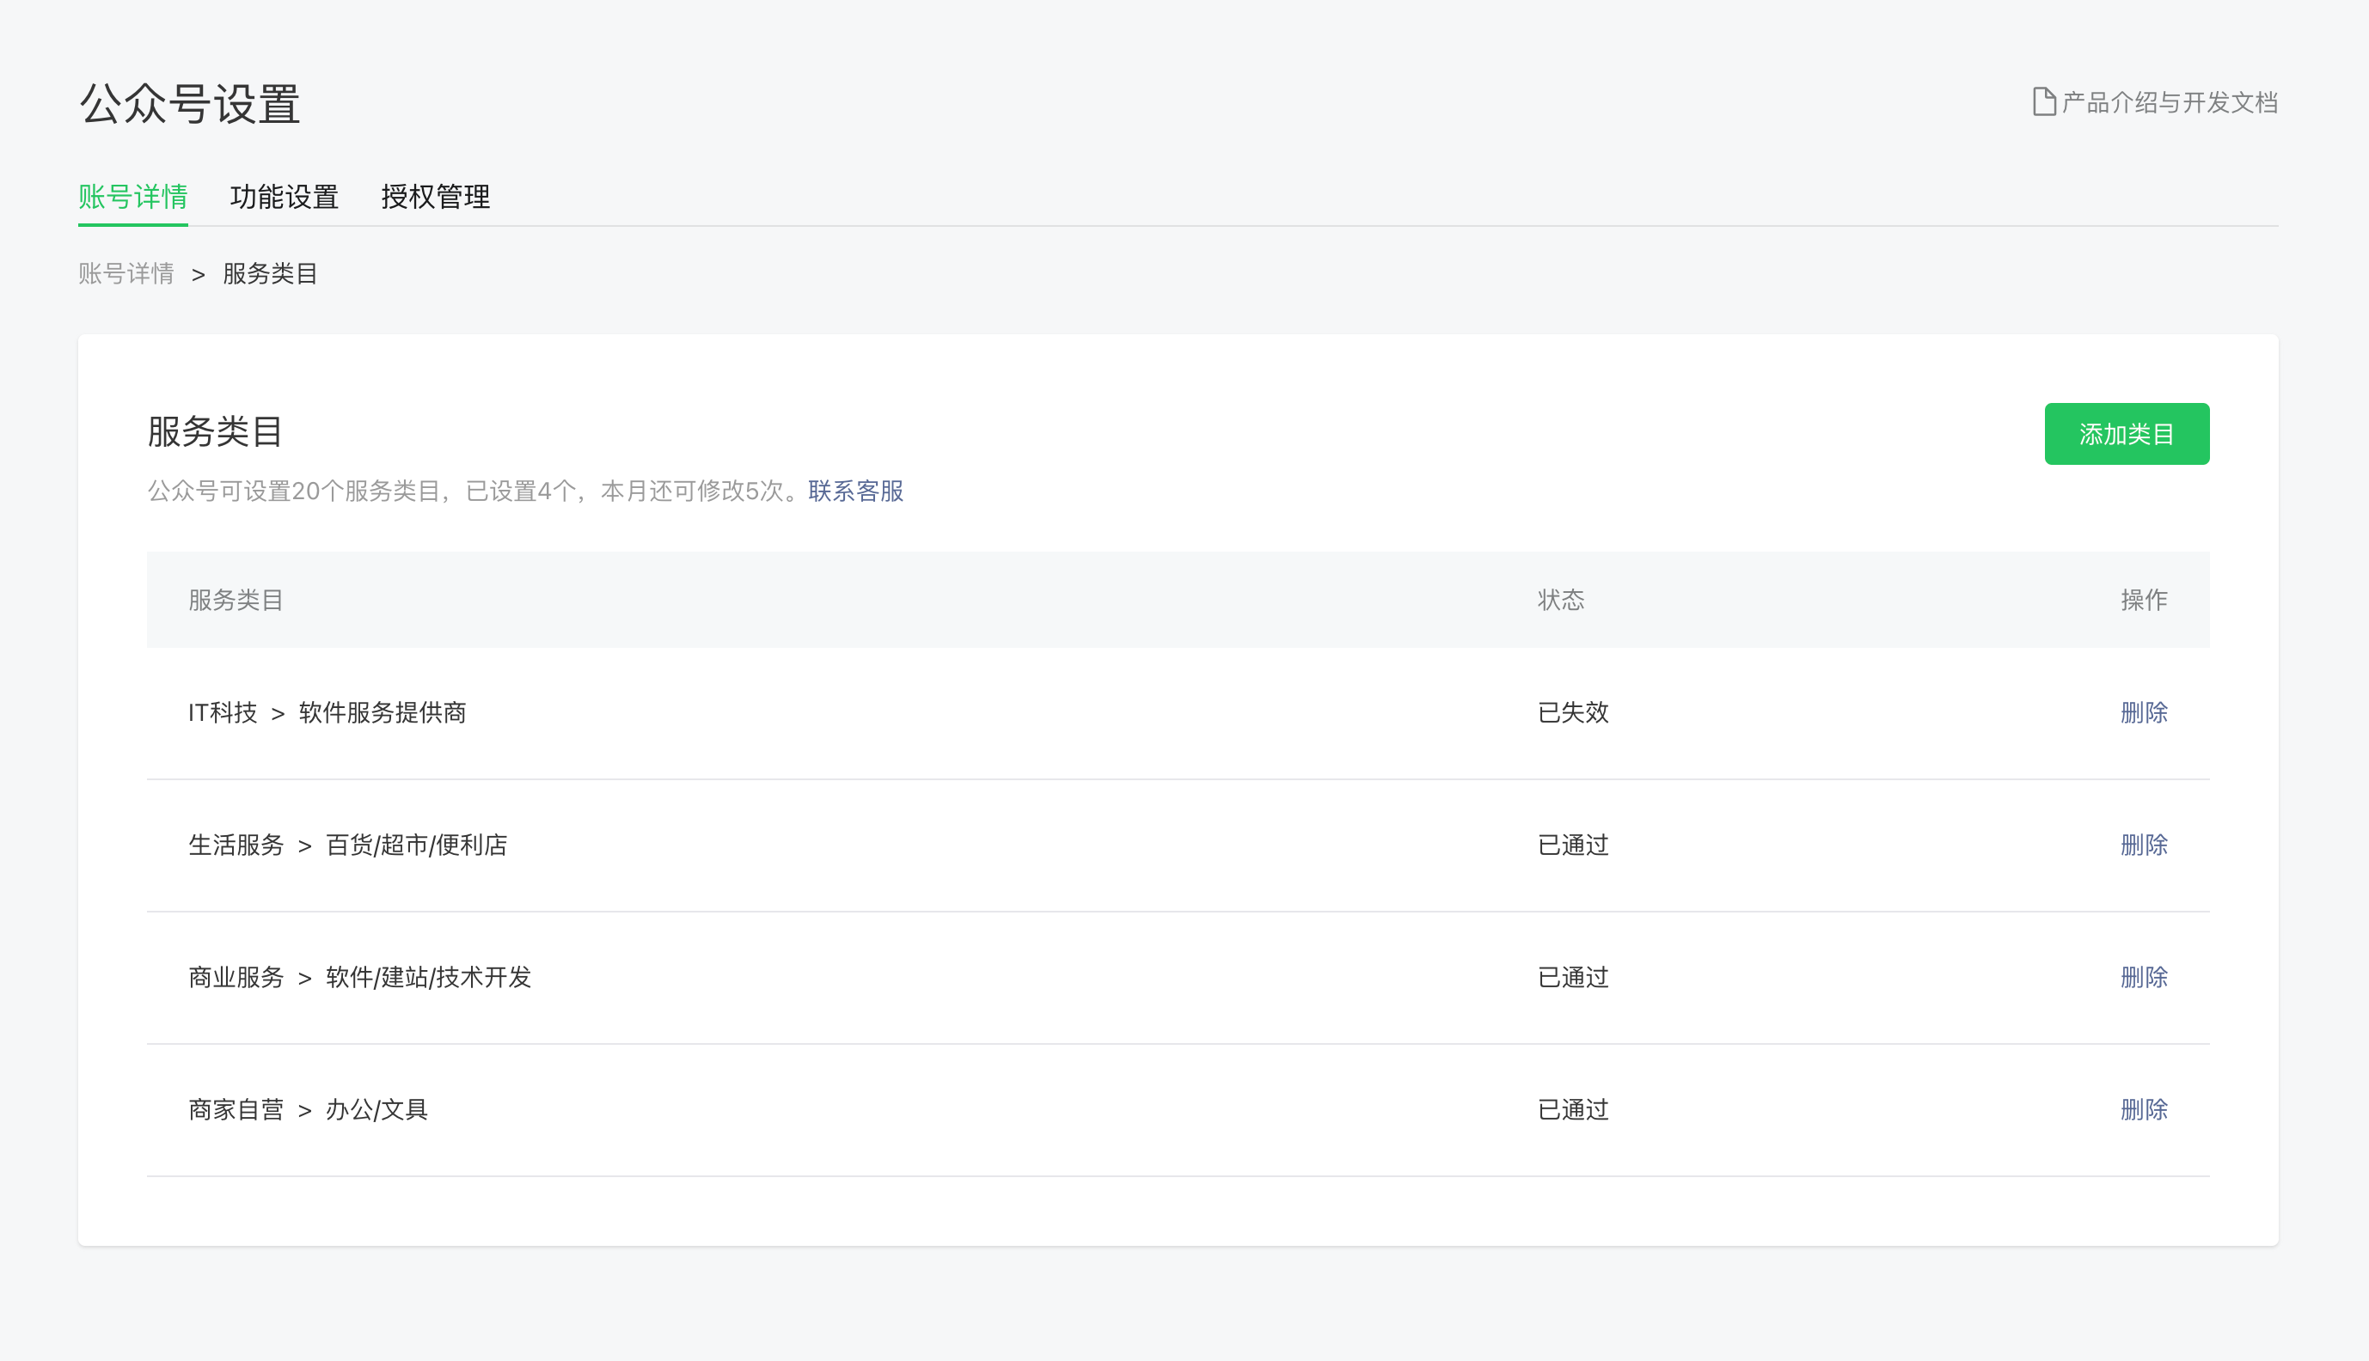
Task: Delete the IT科技 软件服务提供商 category
Action: click(x=2143, y=712)
